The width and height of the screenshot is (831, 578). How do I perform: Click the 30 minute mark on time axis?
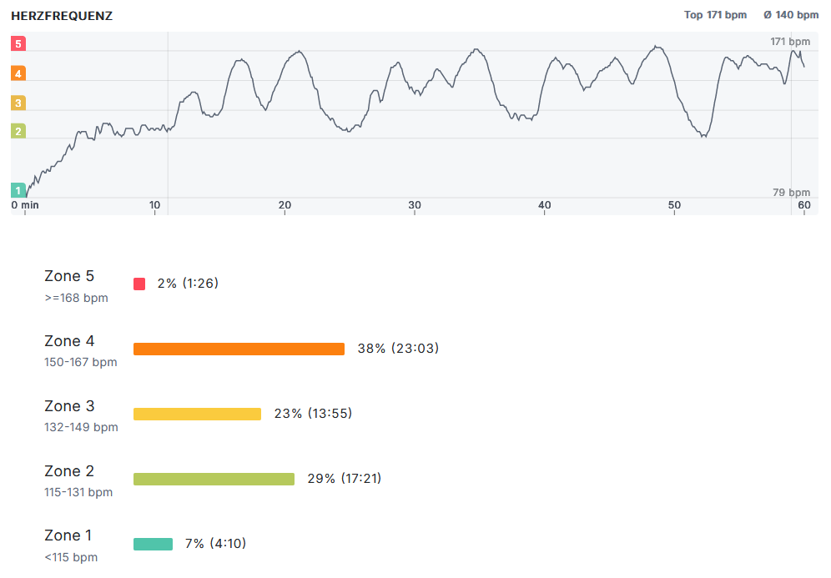(415, 205)
